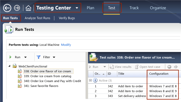The width and height of the screenshot is (181, 102).
Task: Select suite 340: Order Ice Cream and Pay with Credit
Action: tap(52, 81)
